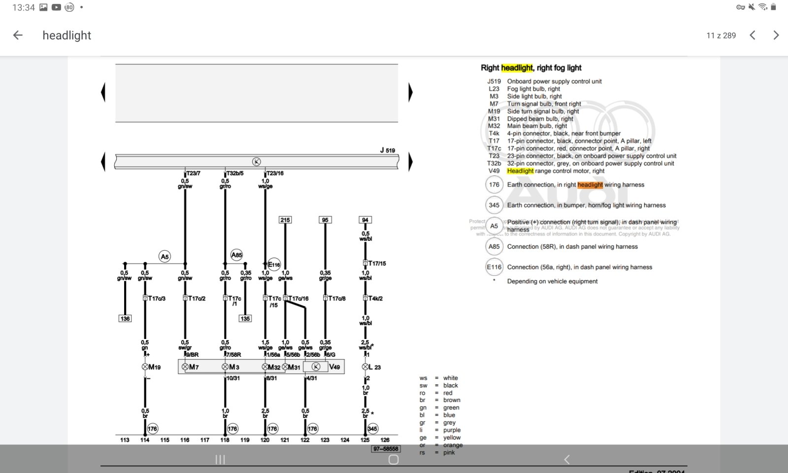788x473 pixels.
Task: Tap earth connection 345 legend entry
Action: click(576, 205)
